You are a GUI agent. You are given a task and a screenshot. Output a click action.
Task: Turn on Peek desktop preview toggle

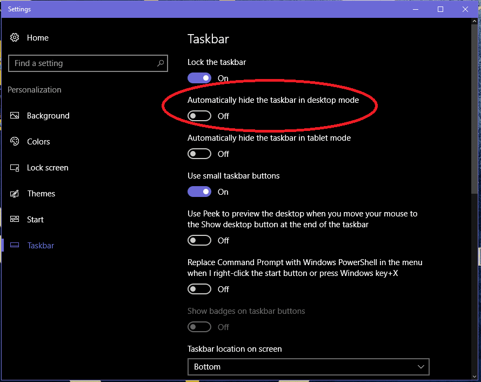[199, 240]
